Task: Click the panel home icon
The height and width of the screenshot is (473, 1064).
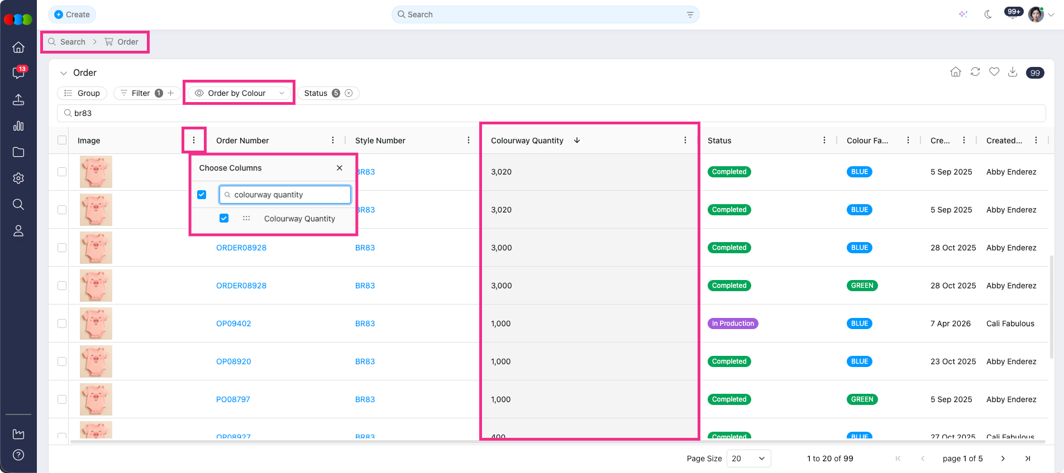Action: (956, 72)
